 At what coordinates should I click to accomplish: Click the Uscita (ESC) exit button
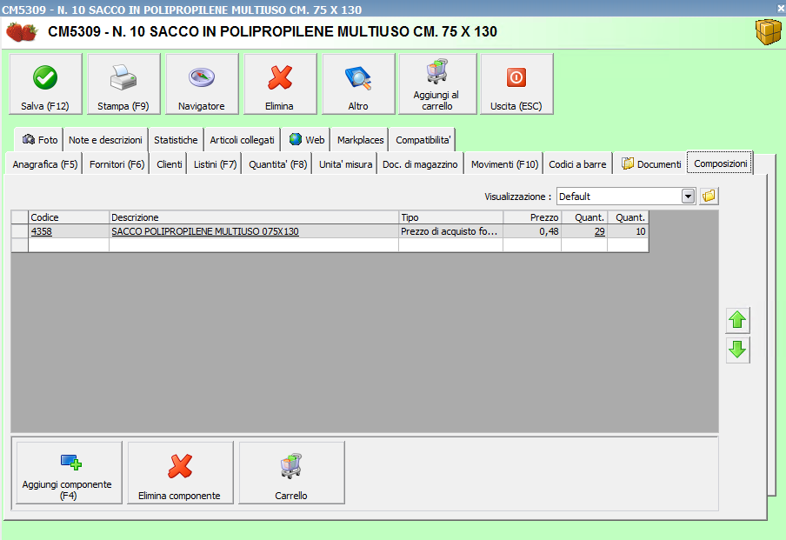[516, 83]
